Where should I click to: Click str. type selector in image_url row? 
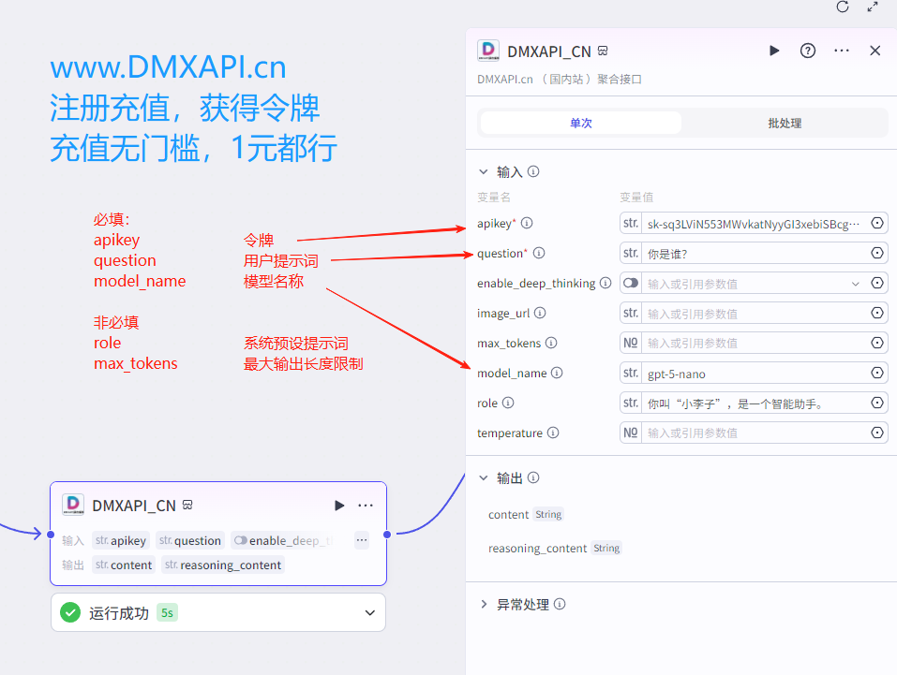tap(631, 313)
